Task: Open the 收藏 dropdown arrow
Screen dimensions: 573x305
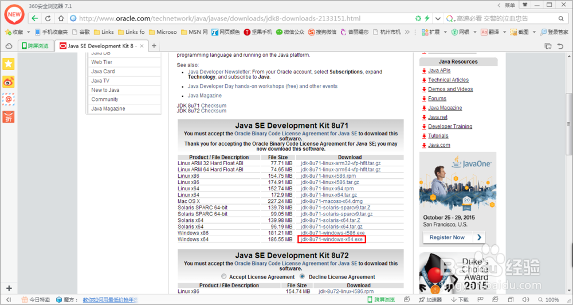Action: [x=29, y=32]
